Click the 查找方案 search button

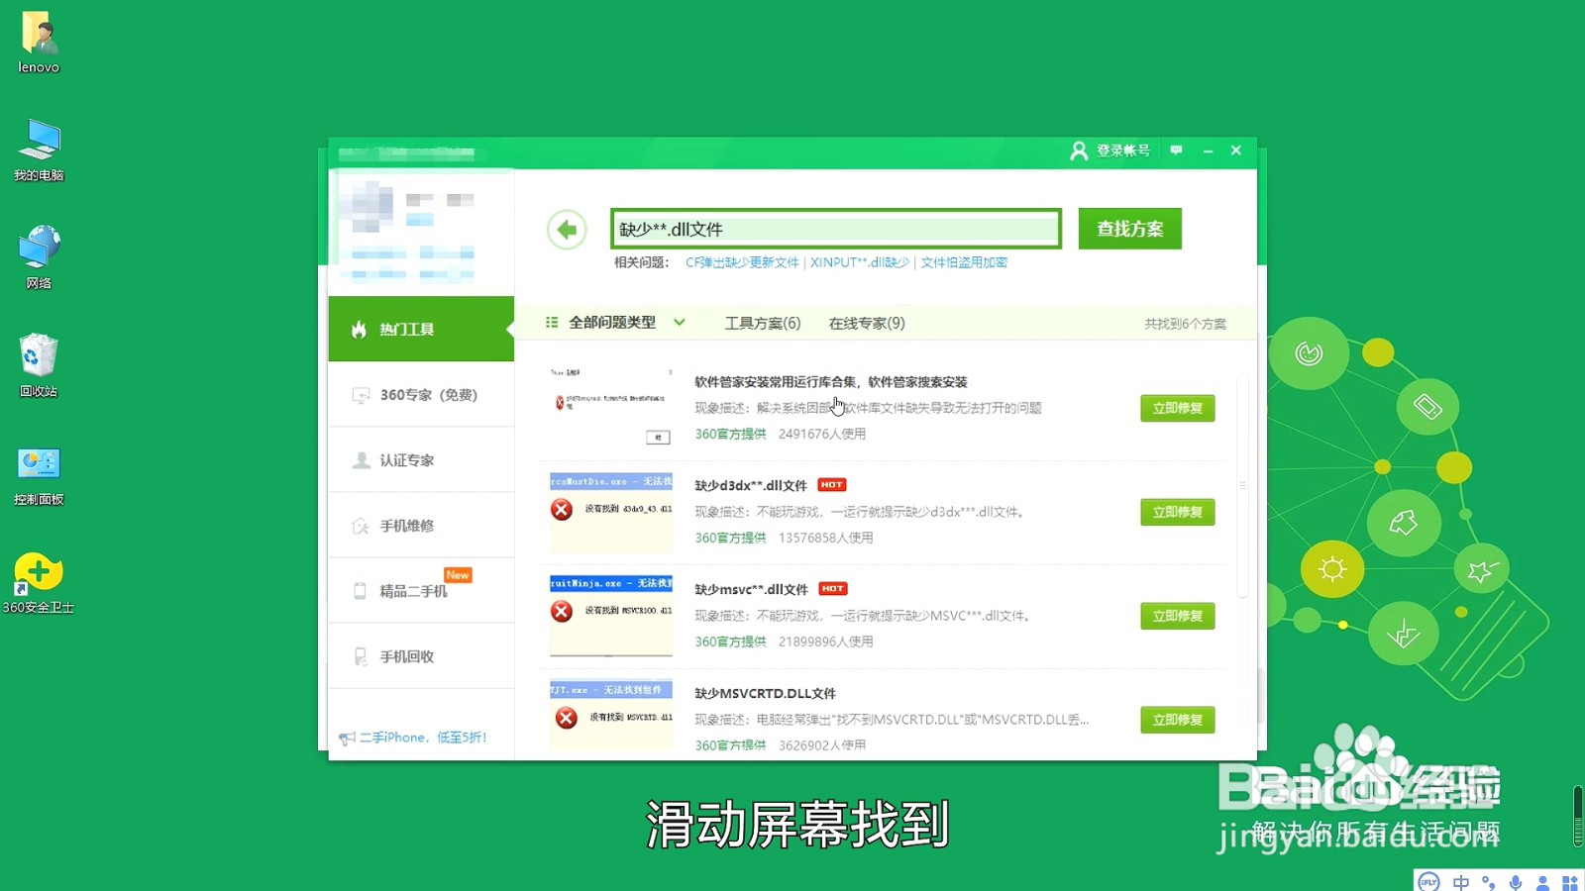pyautogui.click(x=1129, y=229)
